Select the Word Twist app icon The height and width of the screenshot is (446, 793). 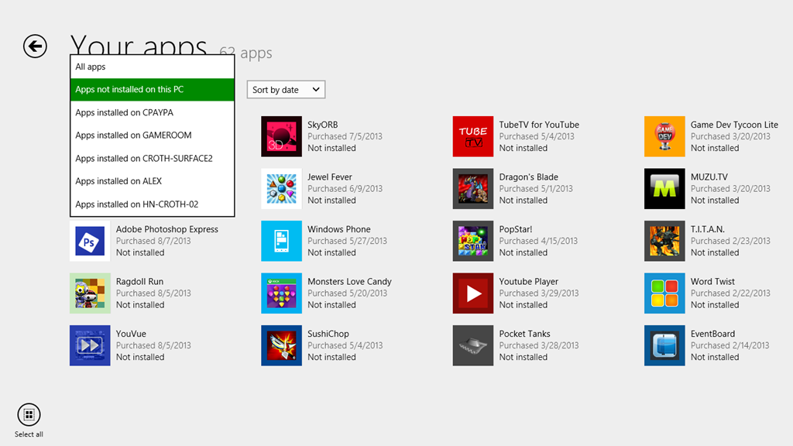[664, 293]
